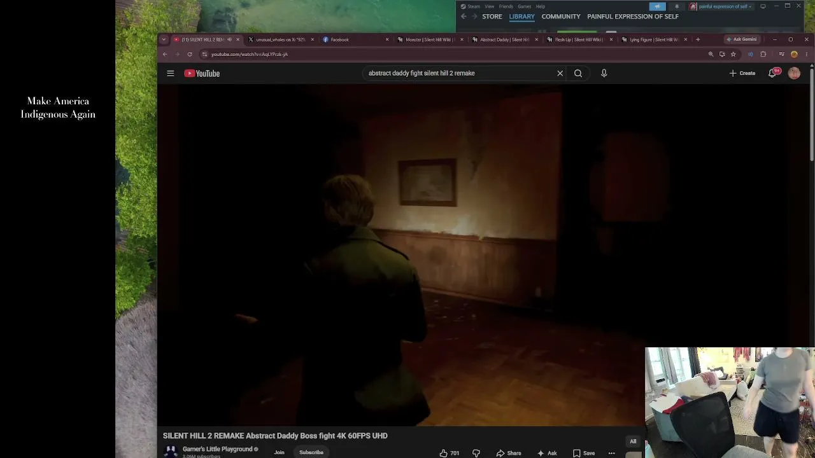Close the SILENT HILL 2 YouTube tab
This screenshot has width=815, height=458.
(237, 39)
